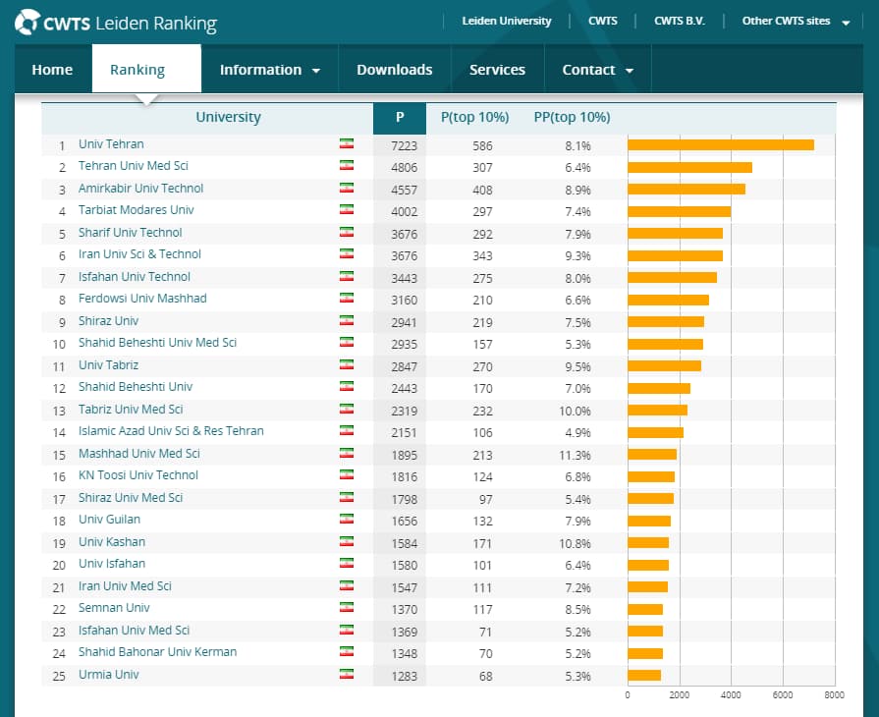This screenshot has width=879, height=717.
Task: Open the Univ Tehran university link
Action: tap(111, 144)
